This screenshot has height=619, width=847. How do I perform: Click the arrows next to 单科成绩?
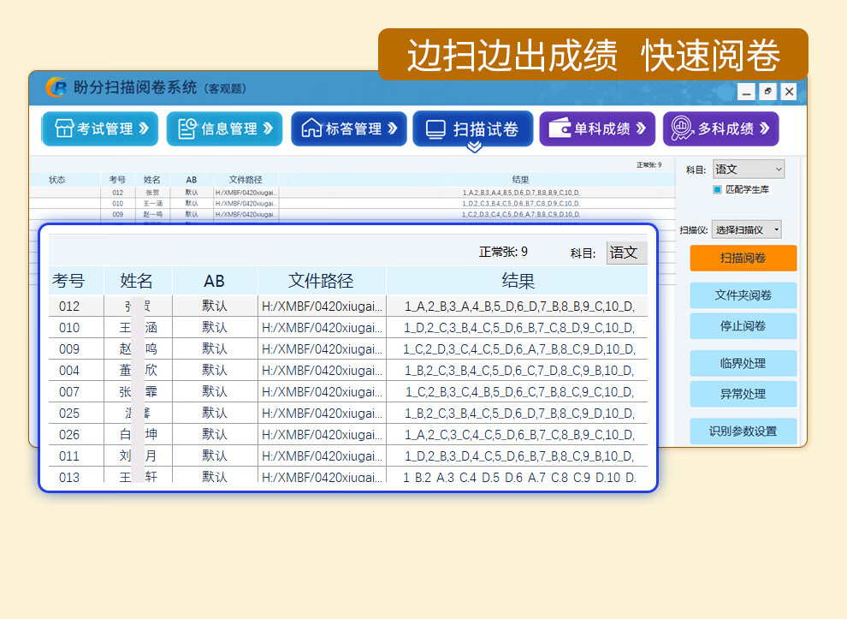[x=641, y=128]
